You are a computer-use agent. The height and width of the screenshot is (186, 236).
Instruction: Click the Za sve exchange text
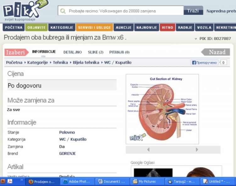click(14, 110)
